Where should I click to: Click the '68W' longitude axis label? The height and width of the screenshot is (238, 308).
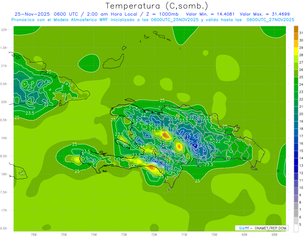tap(274, 235)
